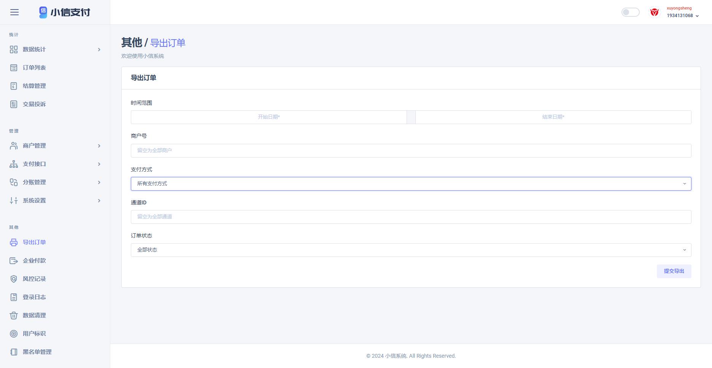The height and width of the screenshot is (368, 712).
Task: Open the 订单状态 dropdown
Action: click(x=411, y=250)
